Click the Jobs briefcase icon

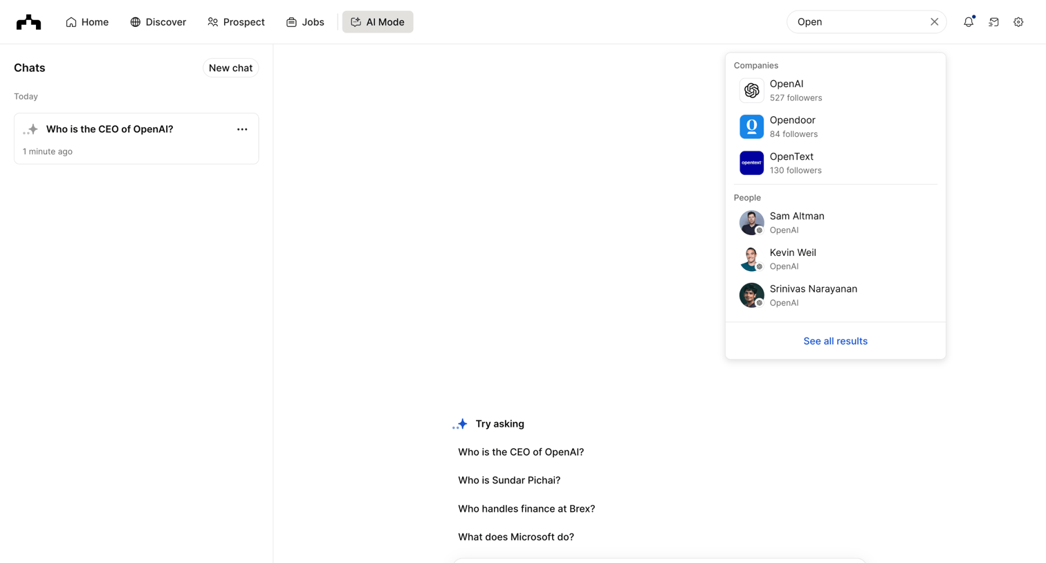pos(291,22)
